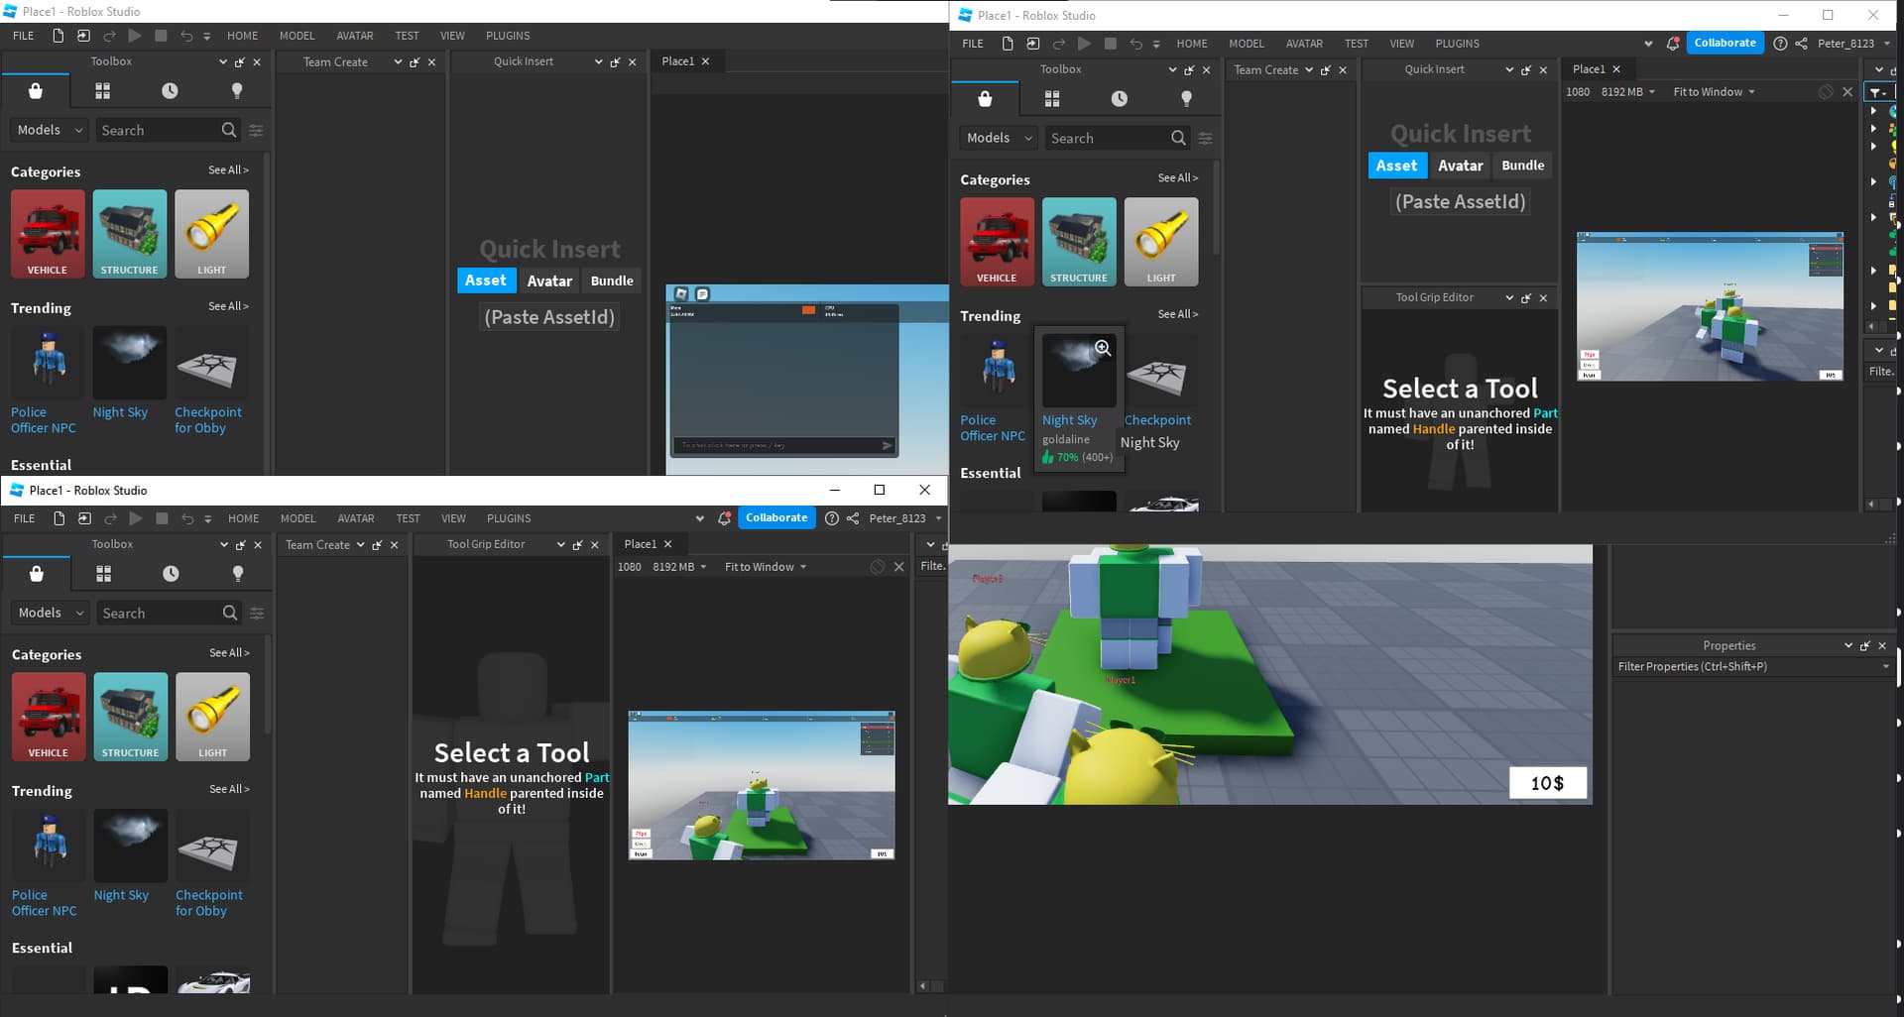
Task: Open Recent clock tab in right window Toolbox
Action: click(1120, 99)
